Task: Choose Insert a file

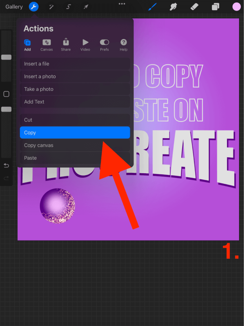Action: [75, 64]
